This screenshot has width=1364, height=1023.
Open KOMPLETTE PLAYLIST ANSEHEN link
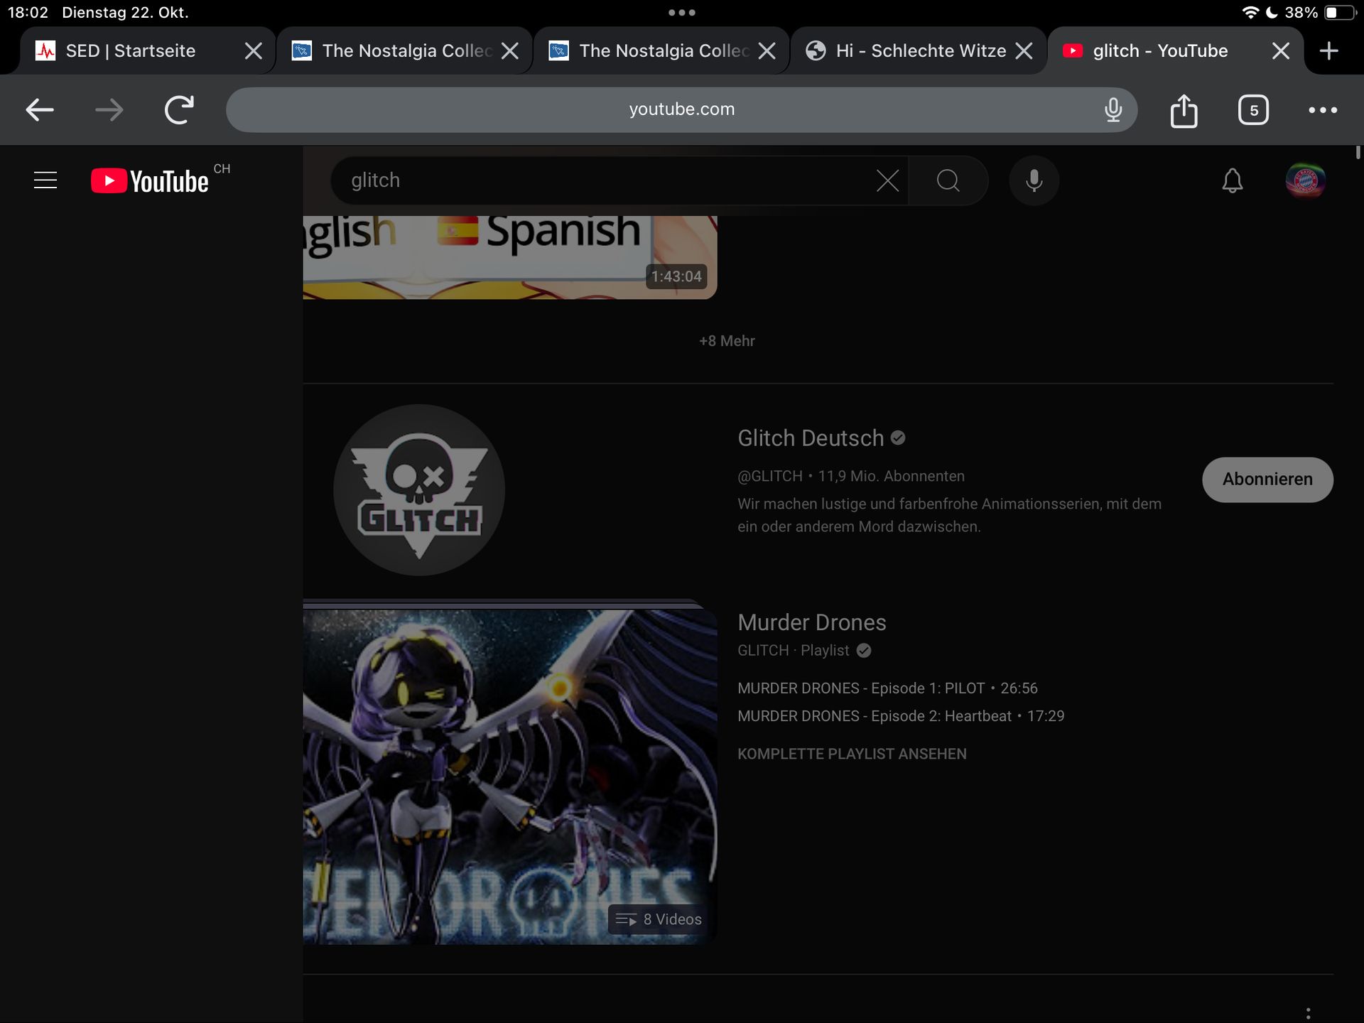point(852,754)
